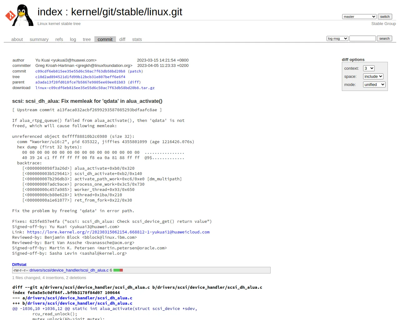The image size is (400, 320).
Task: Go to the stats tab
Action: [137, 39]
